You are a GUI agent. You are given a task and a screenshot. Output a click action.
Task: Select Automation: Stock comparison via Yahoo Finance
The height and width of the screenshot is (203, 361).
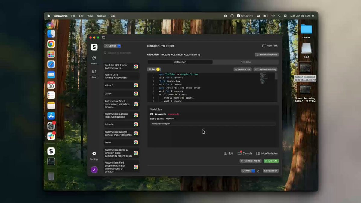pos(121,104)
